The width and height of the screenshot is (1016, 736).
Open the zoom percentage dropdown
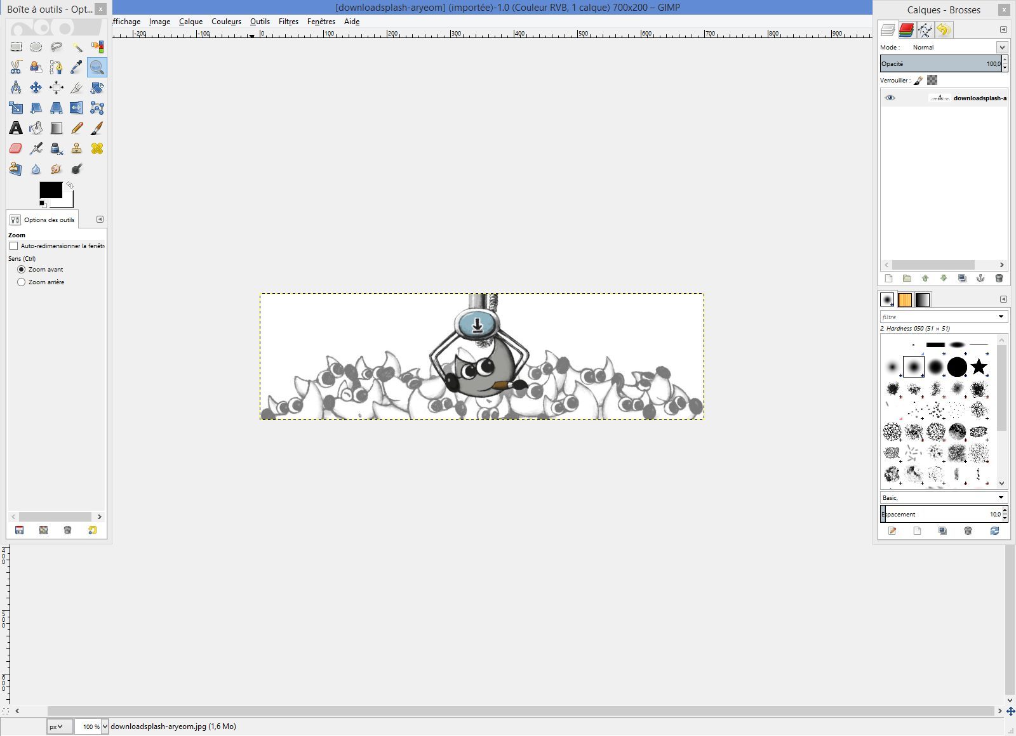105,726
